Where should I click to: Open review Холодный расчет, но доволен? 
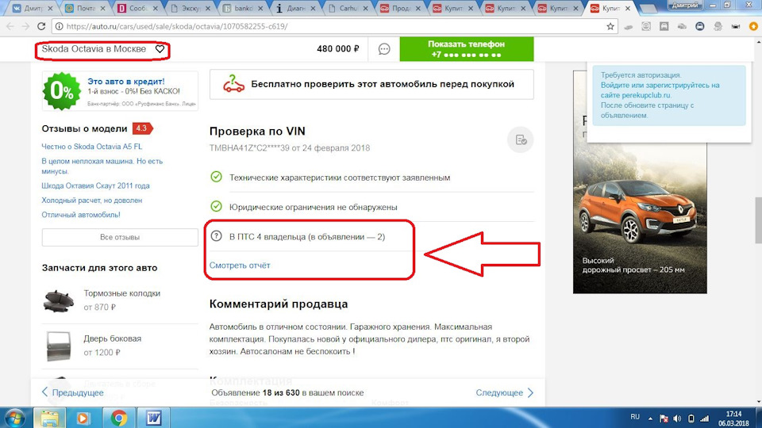92,201
